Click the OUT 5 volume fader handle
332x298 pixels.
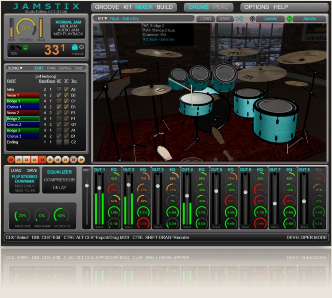(216, 191)
